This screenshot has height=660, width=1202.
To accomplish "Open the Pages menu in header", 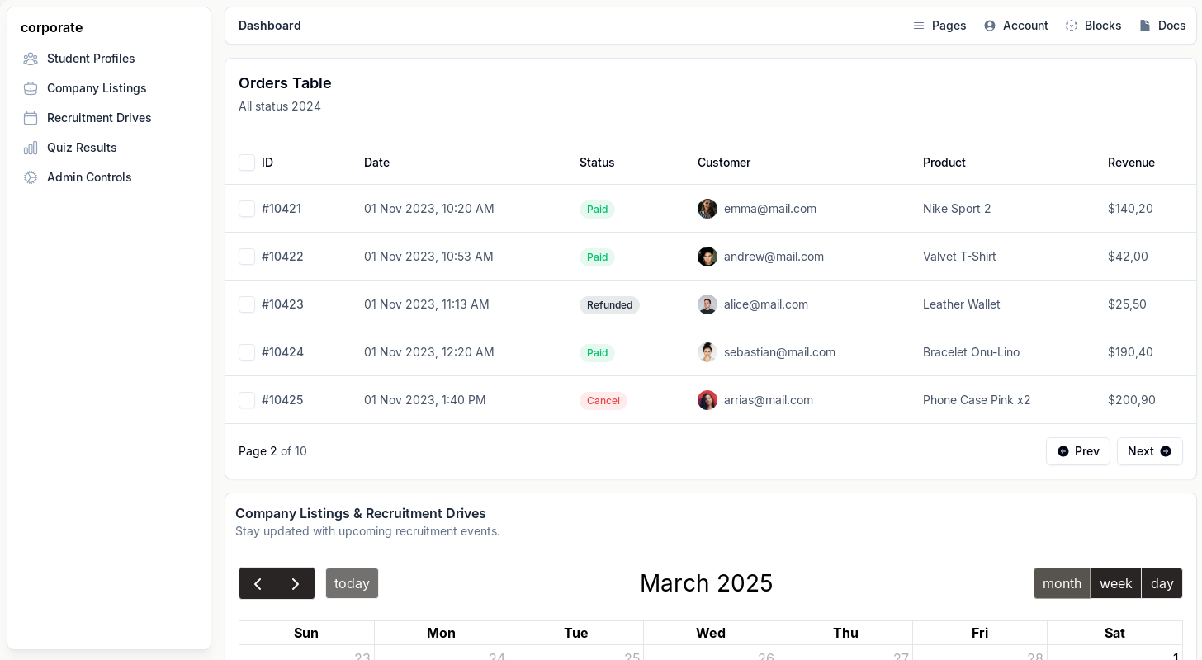I will tap(939, 26).
